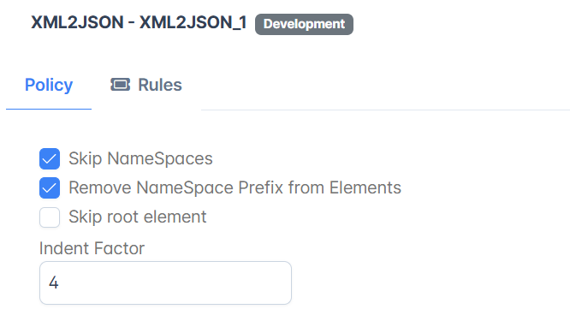Switch to the Rules tab
The image size is (570, 327).
pyautogui.click(x=146, y=85)
